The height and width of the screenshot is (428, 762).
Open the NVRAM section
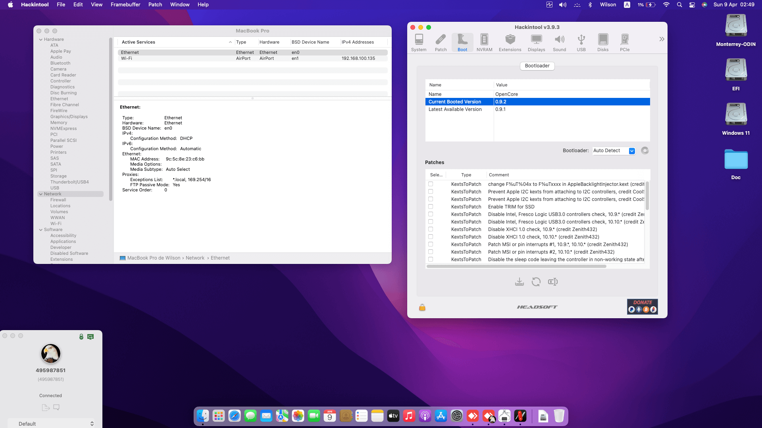click(x=484, y=42)
